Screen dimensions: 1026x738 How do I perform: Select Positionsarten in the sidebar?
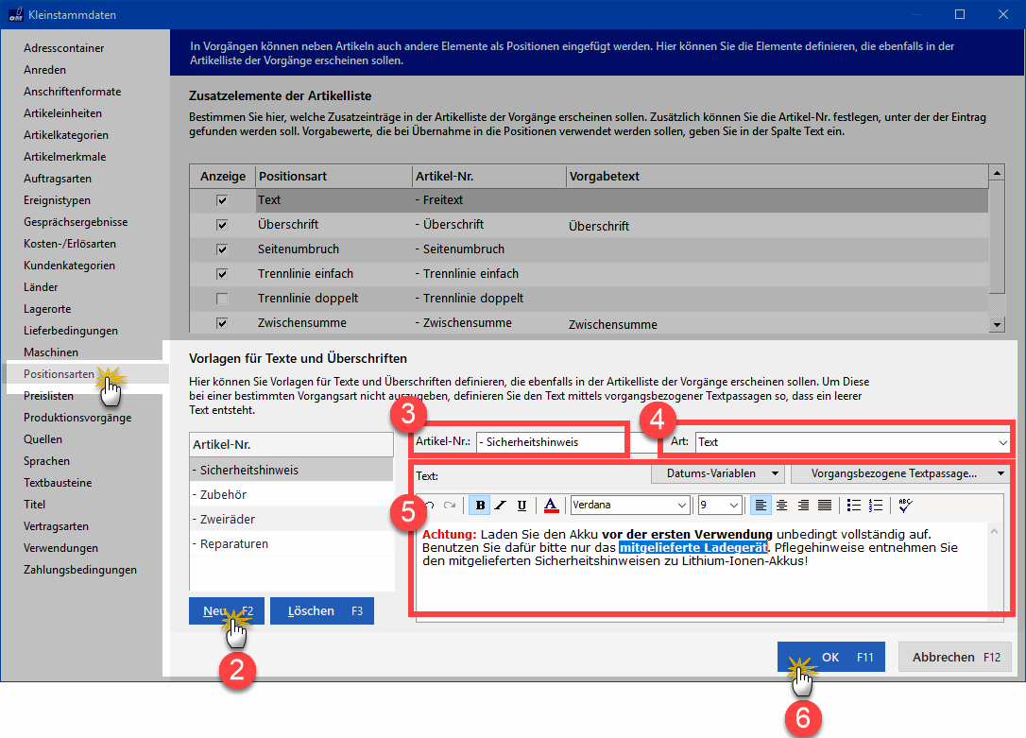click(x=59, y=373)
